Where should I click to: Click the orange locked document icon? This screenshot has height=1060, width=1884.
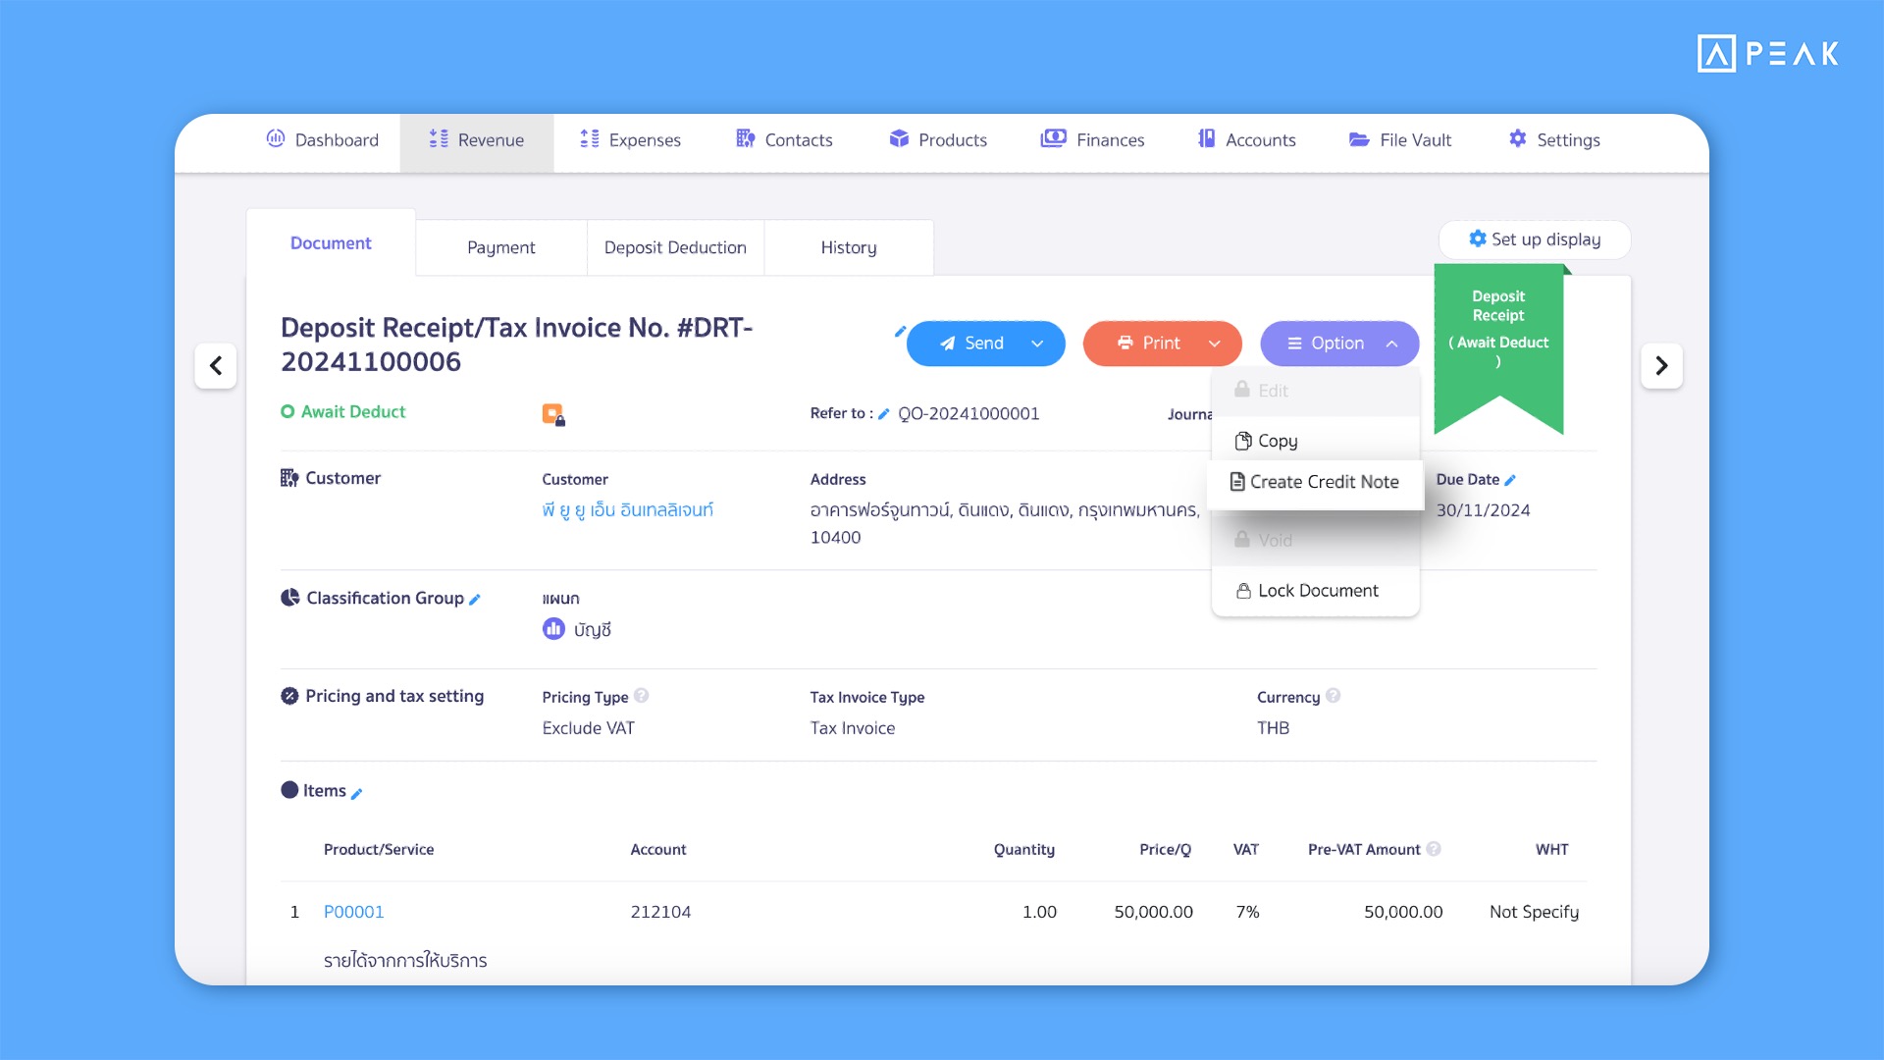553,414
